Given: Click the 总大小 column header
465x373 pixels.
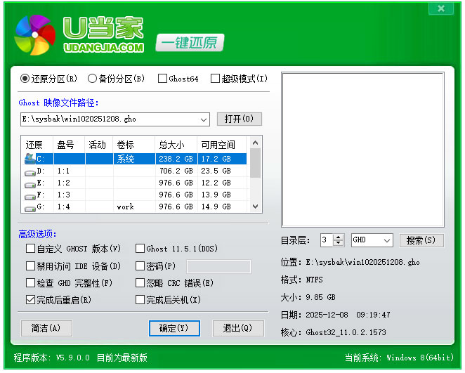Looking at the screenshot, I should 176,145.
